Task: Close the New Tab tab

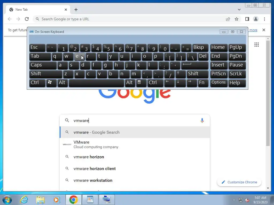Action: [x=66, y=10]
